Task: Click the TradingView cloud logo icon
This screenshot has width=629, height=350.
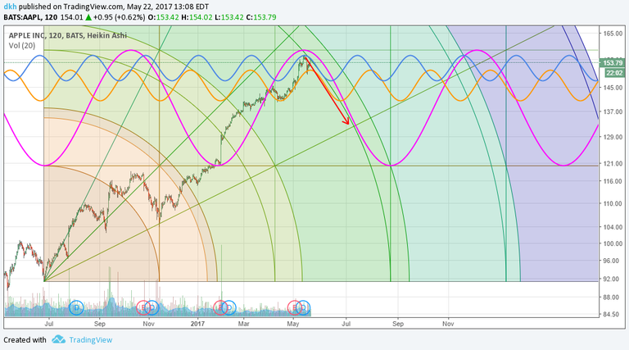Action: coord(59,339)
